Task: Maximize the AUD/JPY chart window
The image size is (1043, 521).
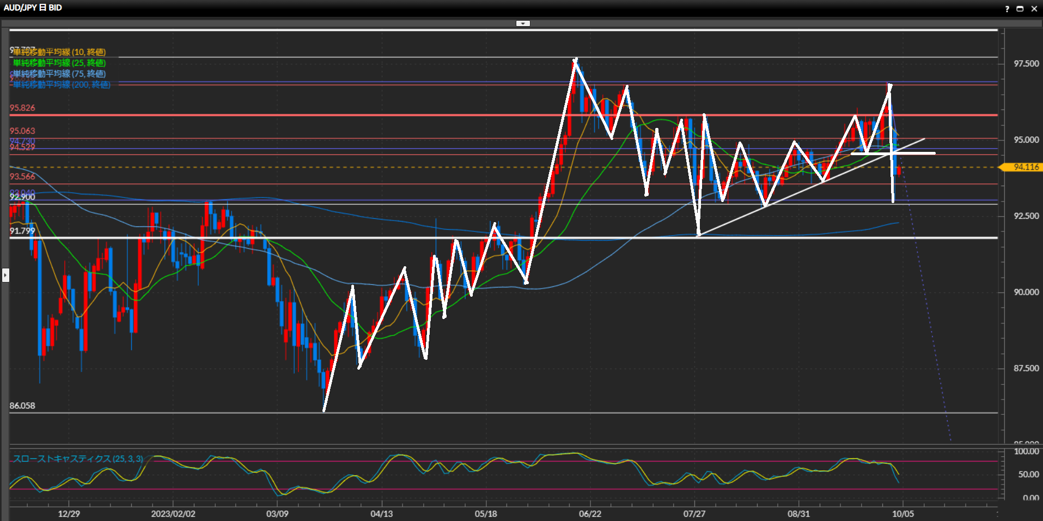Action: pos(1020,9)
